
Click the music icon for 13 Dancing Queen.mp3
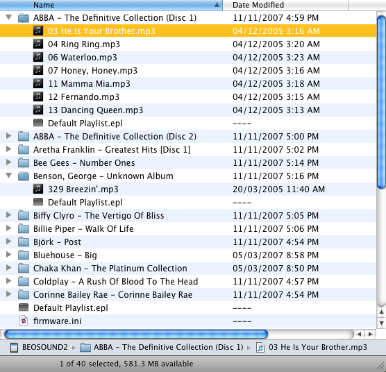38,110
